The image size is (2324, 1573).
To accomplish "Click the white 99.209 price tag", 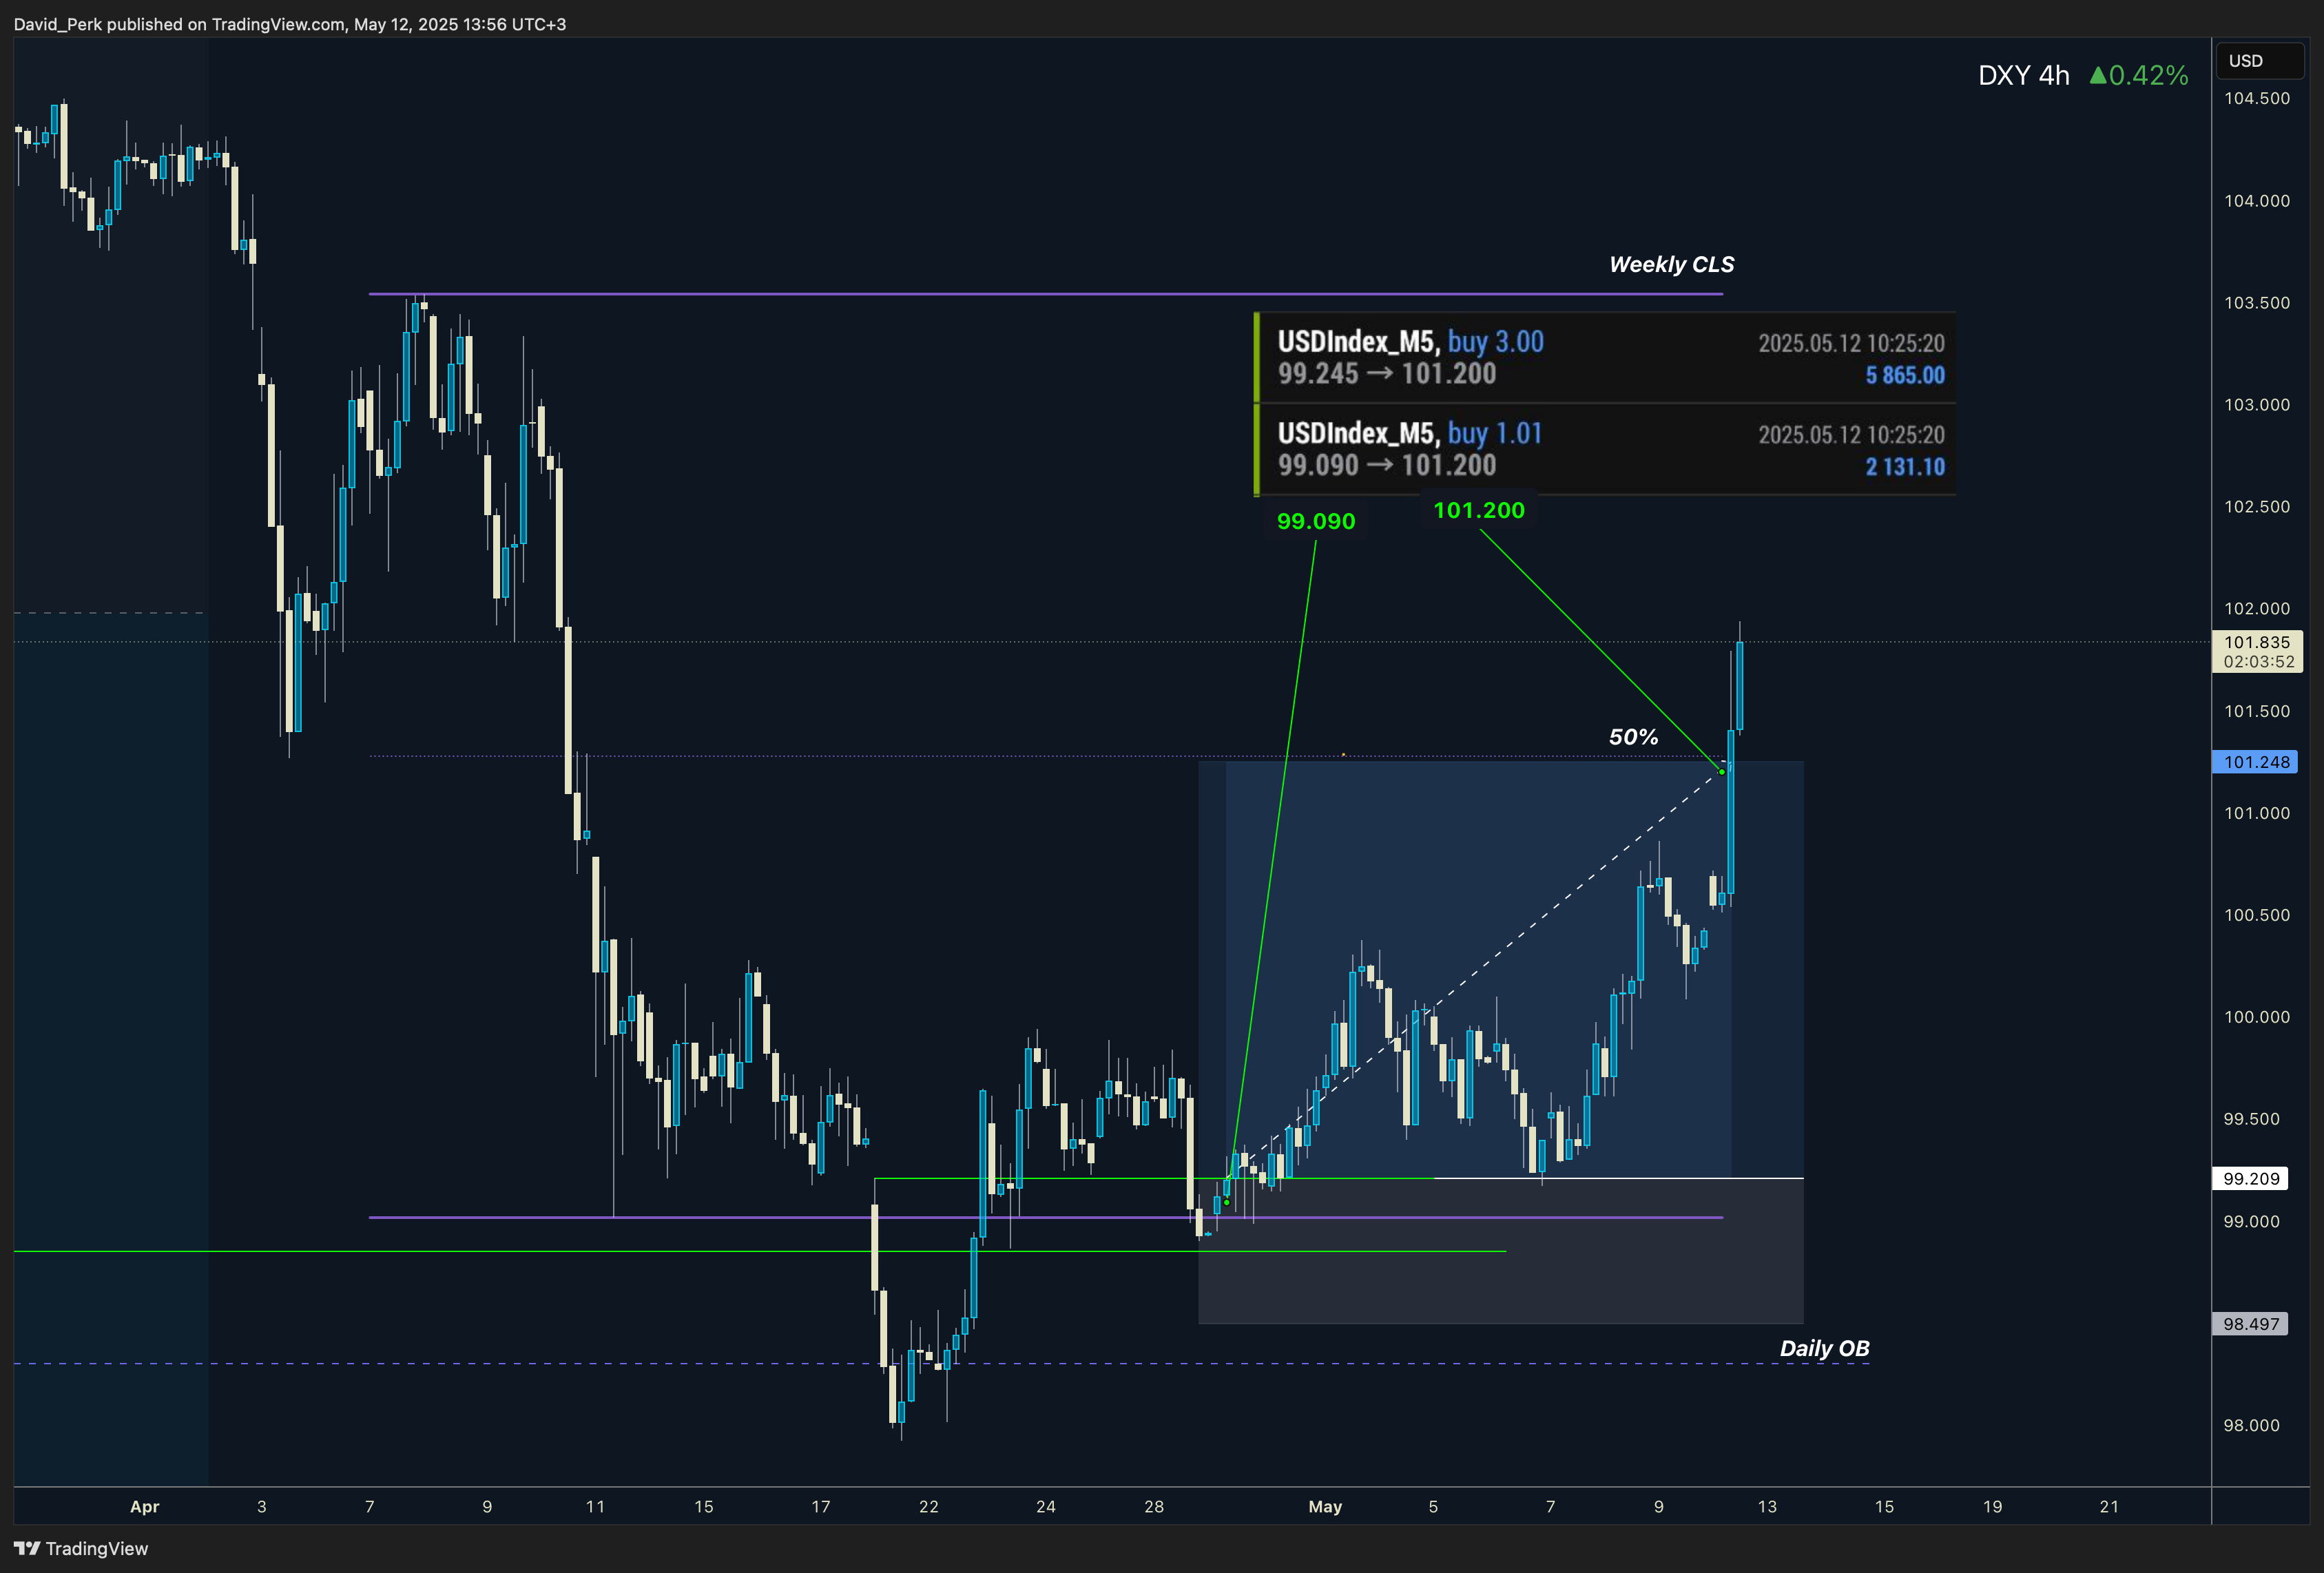I will click(x=2251, y=1179).
